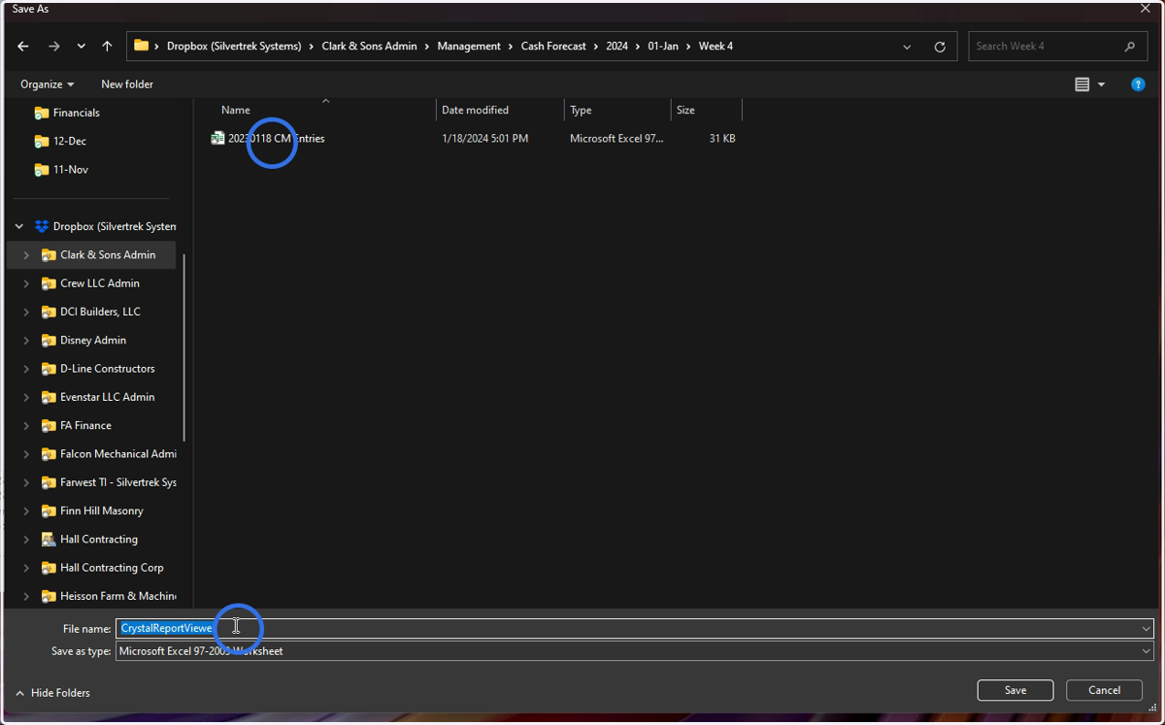The height and width of the screenshot is (725, 1165).
Task: Click the DCI Builders, LLC folder icon
Action: (49, 312)
